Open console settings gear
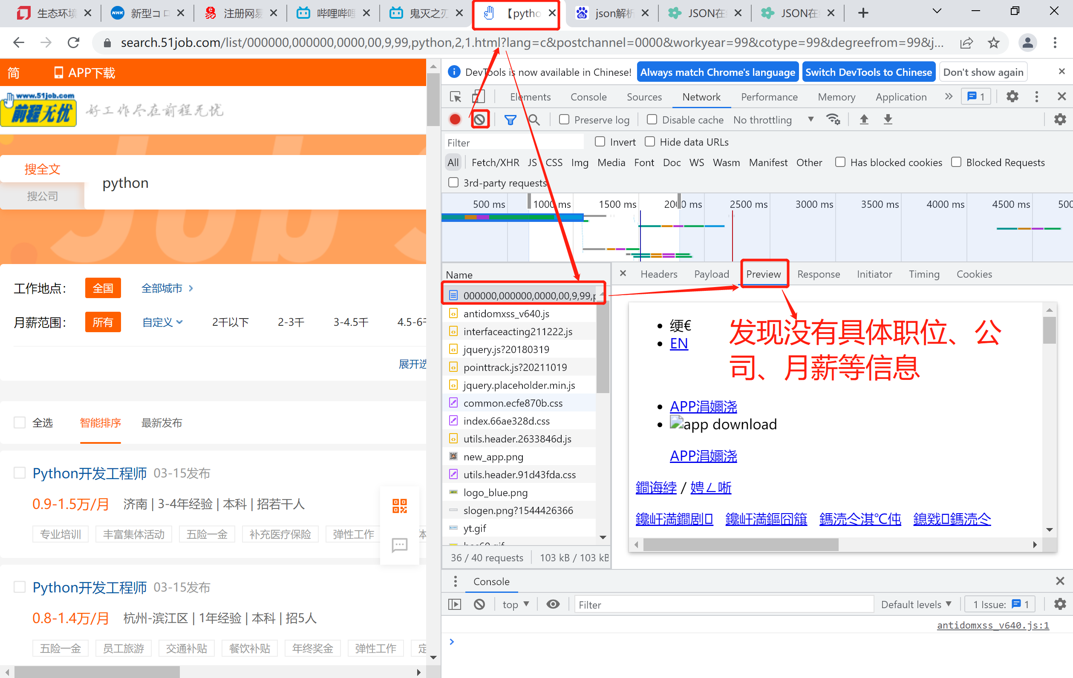This screenshot has width=1073, height=678. tap(1060, 604)
